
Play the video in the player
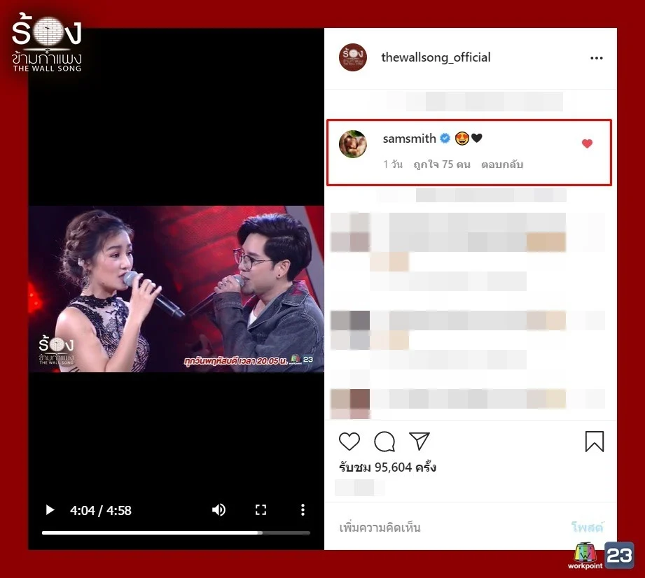[50, 510]
